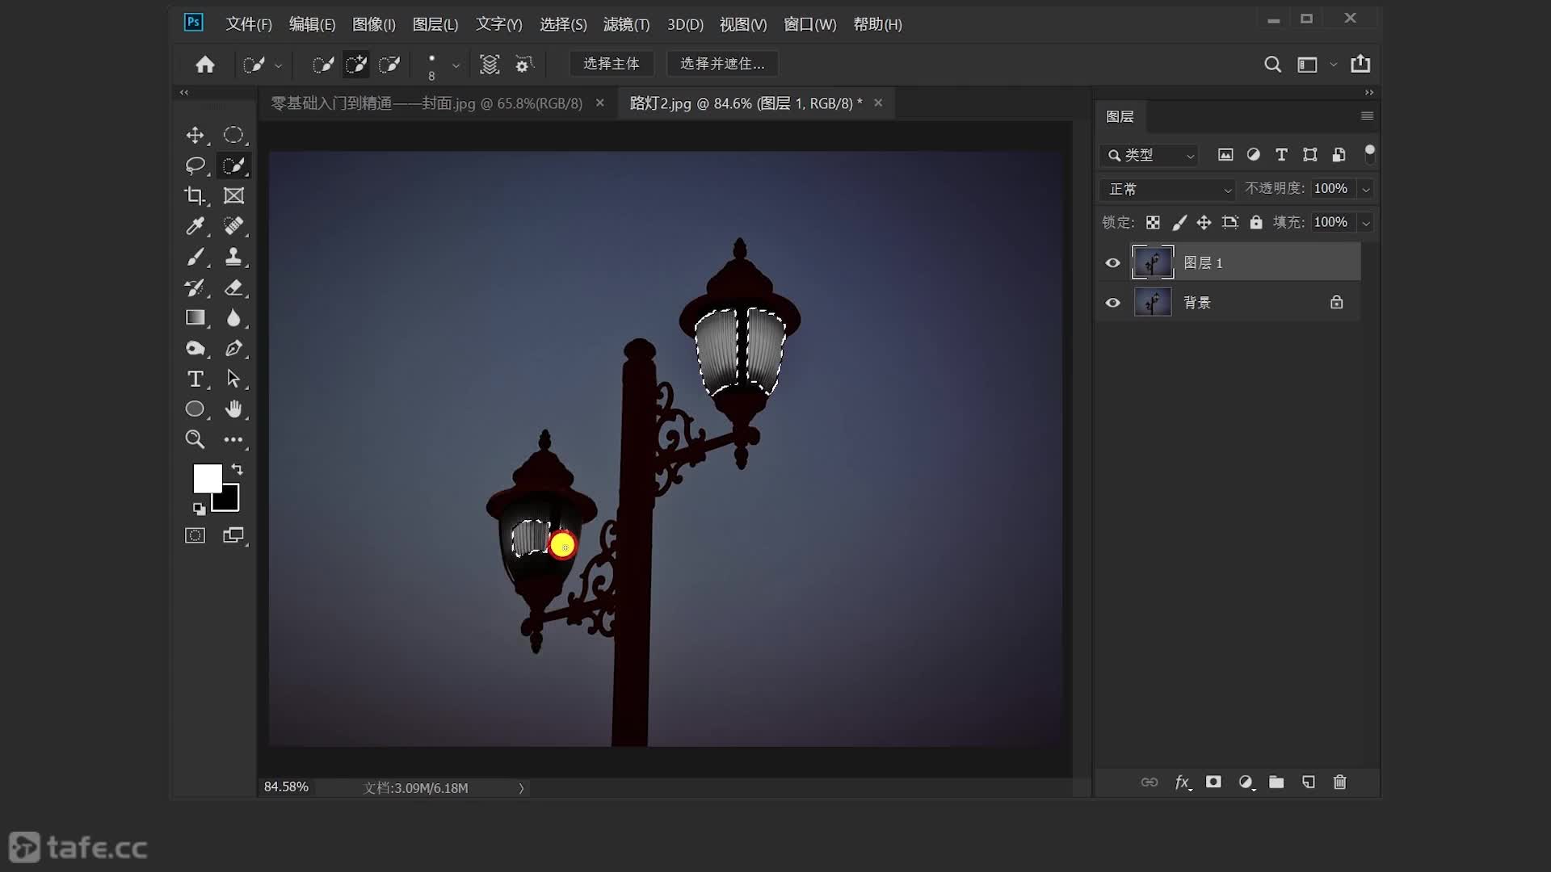
Task: Swap foreground and background colors
Action: (x=237, y=469)
